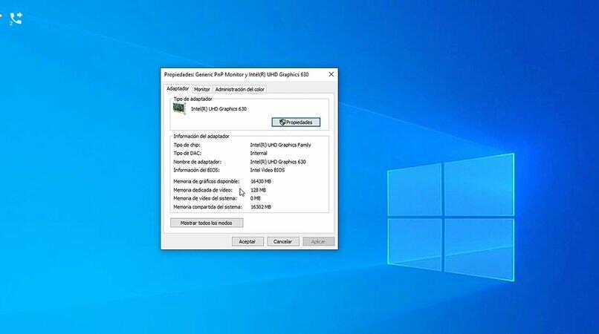Viewport: 599px width, 334px height.
Task: Click 'Intel(R) UHD Graphics Family' value
Action: click(280, 145)
